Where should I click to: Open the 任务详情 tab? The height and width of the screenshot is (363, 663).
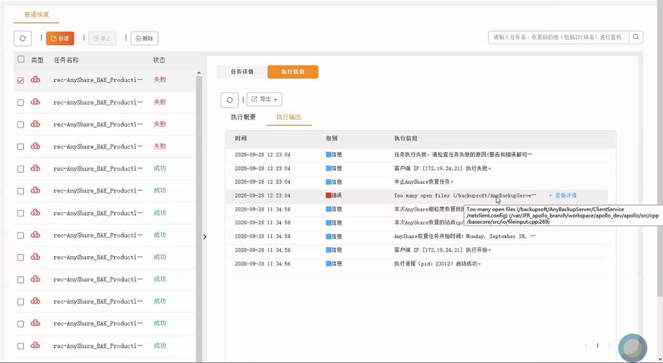coord(242,72)
